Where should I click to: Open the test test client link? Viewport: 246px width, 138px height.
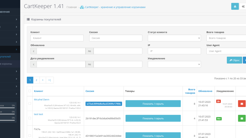click(38, 114)
